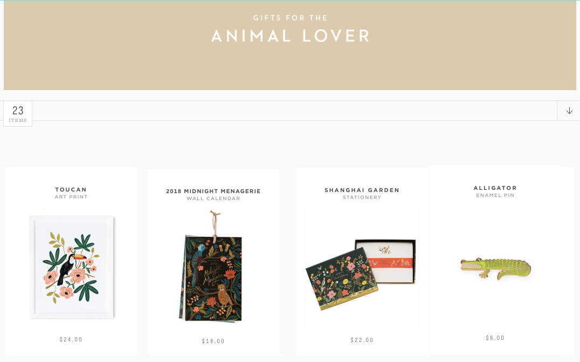Screen dimensions: 580x362
Task: Select the Enamel Pin subtitle text
Action: [x=495, y=195]
